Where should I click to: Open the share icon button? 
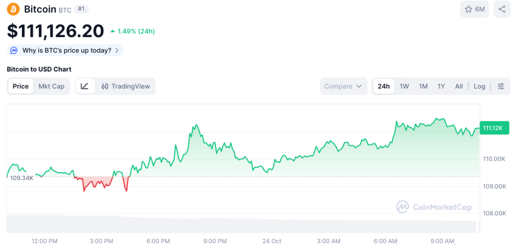pos(501,9)
